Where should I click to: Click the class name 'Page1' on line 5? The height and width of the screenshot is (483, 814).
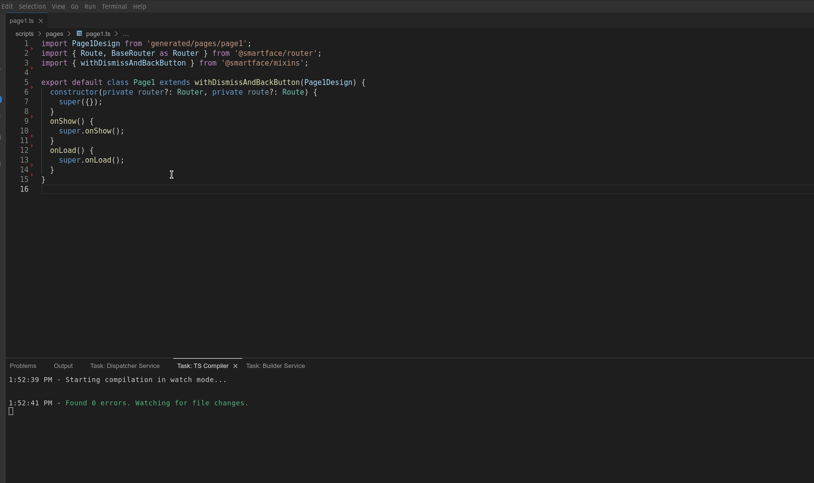pyautogui.click(x=144, y=83)
